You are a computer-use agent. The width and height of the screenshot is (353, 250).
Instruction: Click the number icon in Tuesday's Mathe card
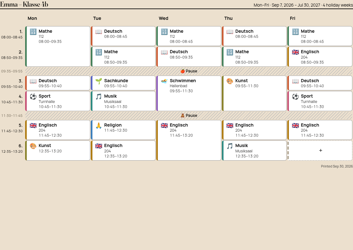pos(99,52)
